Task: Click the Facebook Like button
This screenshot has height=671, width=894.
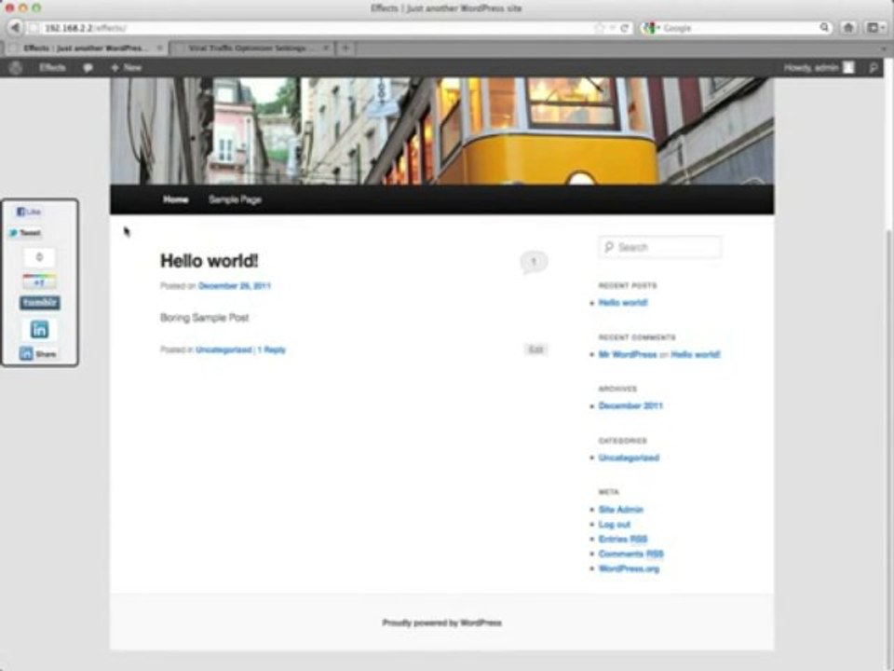Action: (29, 212)
